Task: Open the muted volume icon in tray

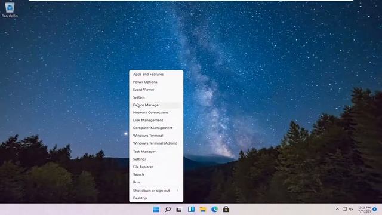Action: pyautogui.click(x=351, y=210)
